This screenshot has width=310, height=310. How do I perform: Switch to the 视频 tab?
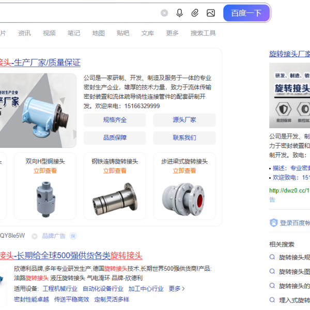[x=49, y=33]
